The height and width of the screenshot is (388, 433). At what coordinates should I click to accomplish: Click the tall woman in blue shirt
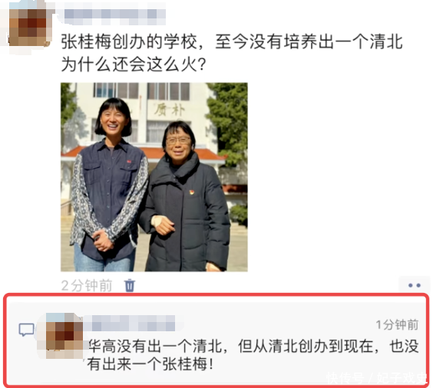point(107,185)
